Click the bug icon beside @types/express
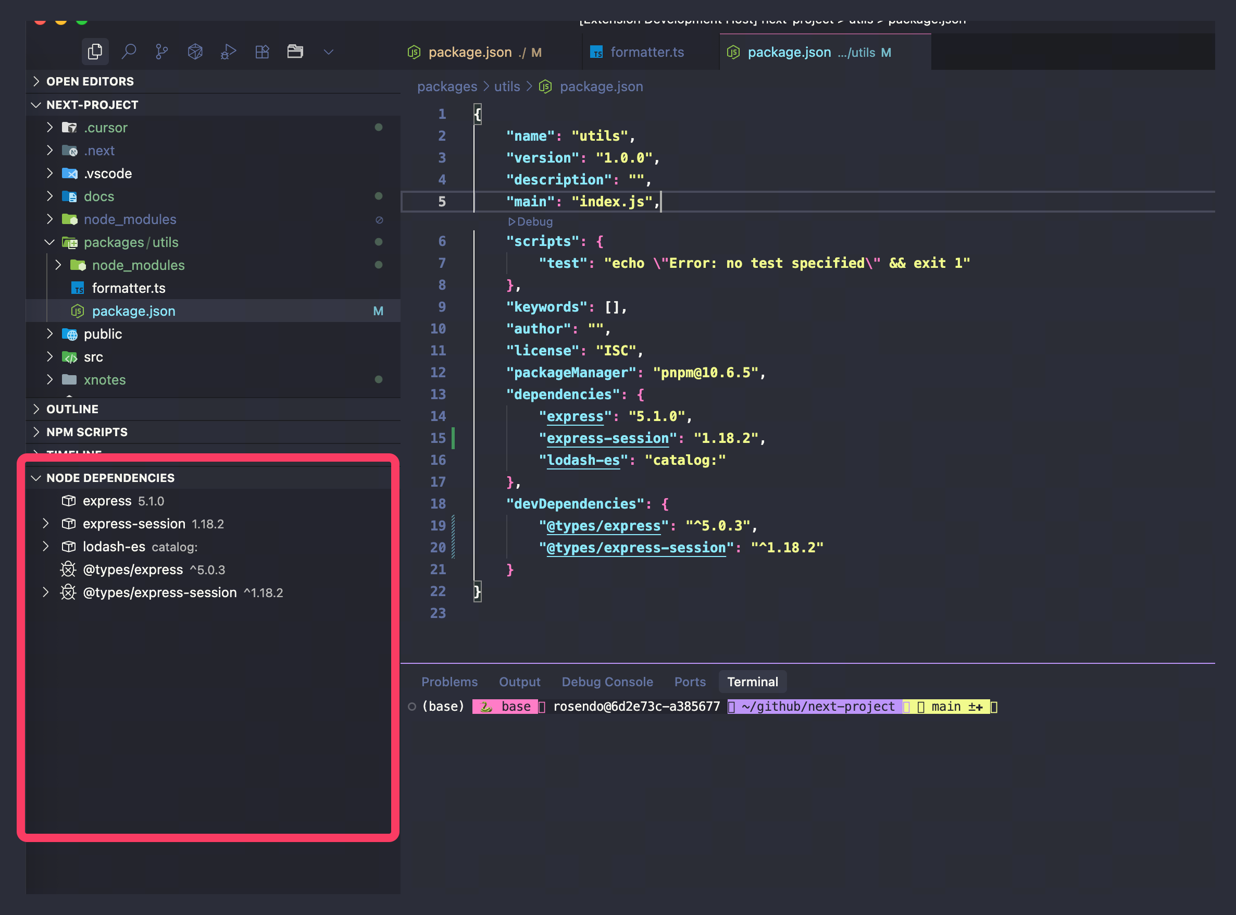Screen dimensions: 1236x915 pos(68,570)
